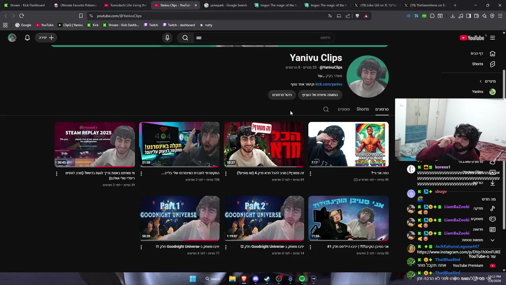This screenshot has width=506, height=285.
Task: Open OBS Studio from the taskbar
Action: (x=279, y=279)
